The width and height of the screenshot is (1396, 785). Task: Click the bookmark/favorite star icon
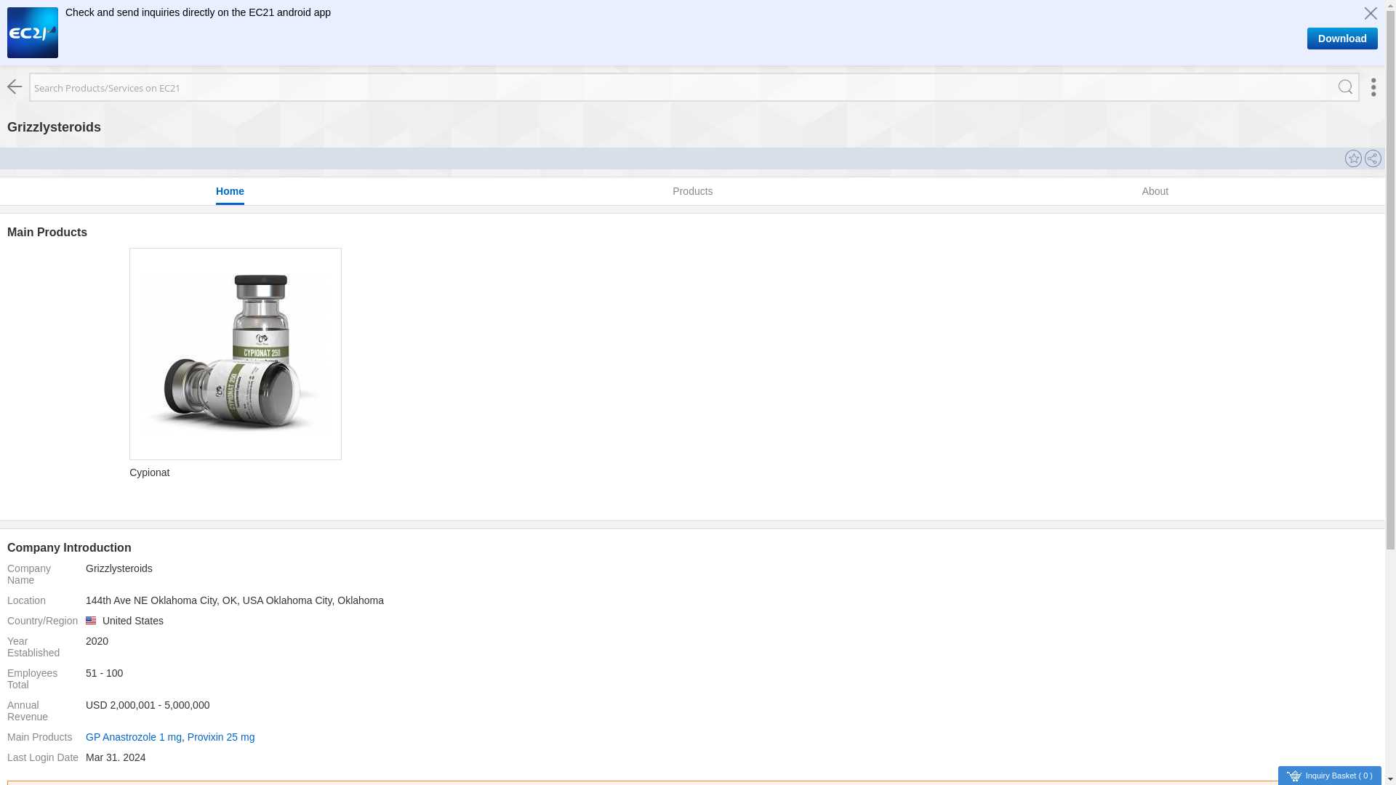(x=1353, y=158)
